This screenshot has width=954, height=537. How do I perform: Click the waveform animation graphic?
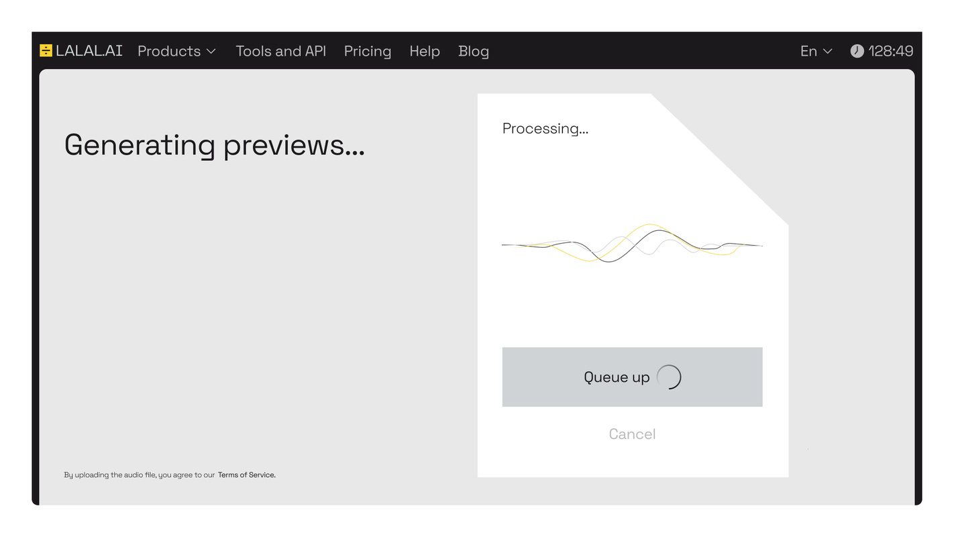click(x=632, y=243)
